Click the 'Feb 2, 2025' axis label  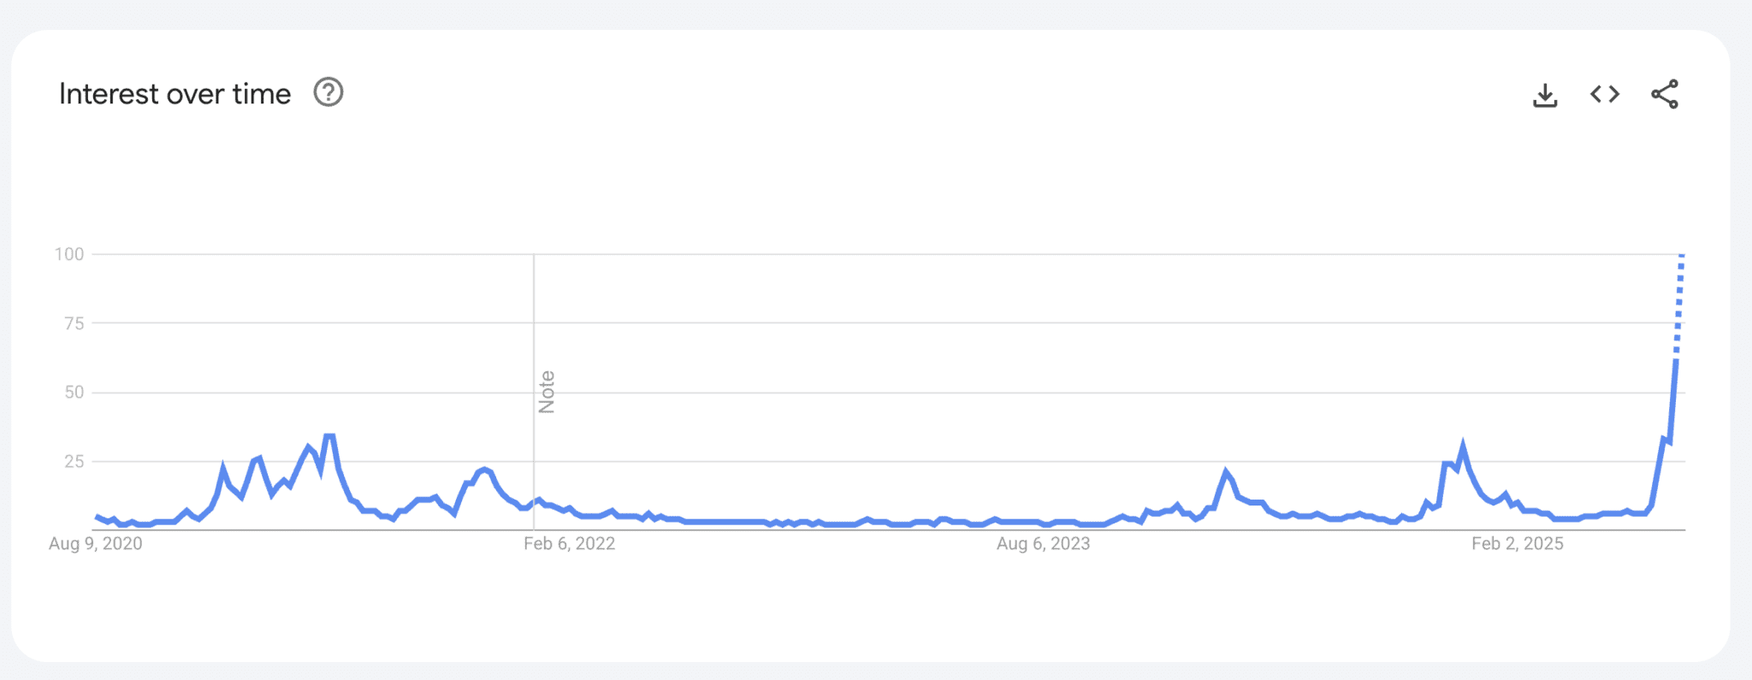[x=1517, y=544]
